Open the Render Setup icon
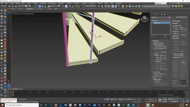Image resolution: width=190 pixels, height=107 pixels. click(x=130, y=6)
